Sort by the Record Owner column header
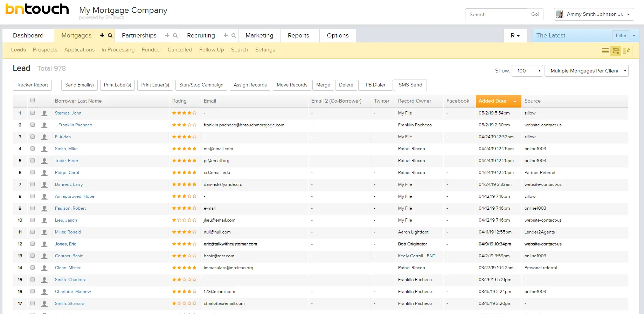644x314 pixels. [x=415, y=101]
